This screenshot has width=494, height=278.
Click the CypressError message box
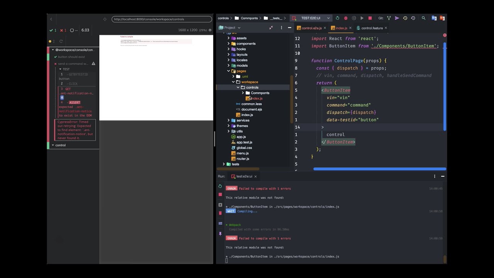(x=75, y=130)
